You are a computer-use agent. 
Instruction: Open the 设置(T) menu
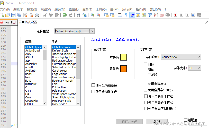pyautogui.click(x=87, y=10)
